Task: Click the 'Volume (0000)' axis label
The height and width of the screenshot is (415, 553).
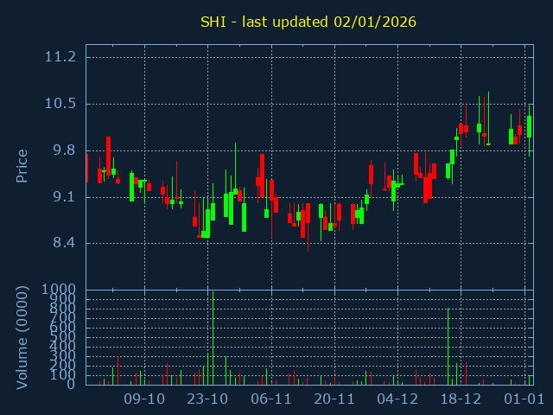Action: pos(22,336)
